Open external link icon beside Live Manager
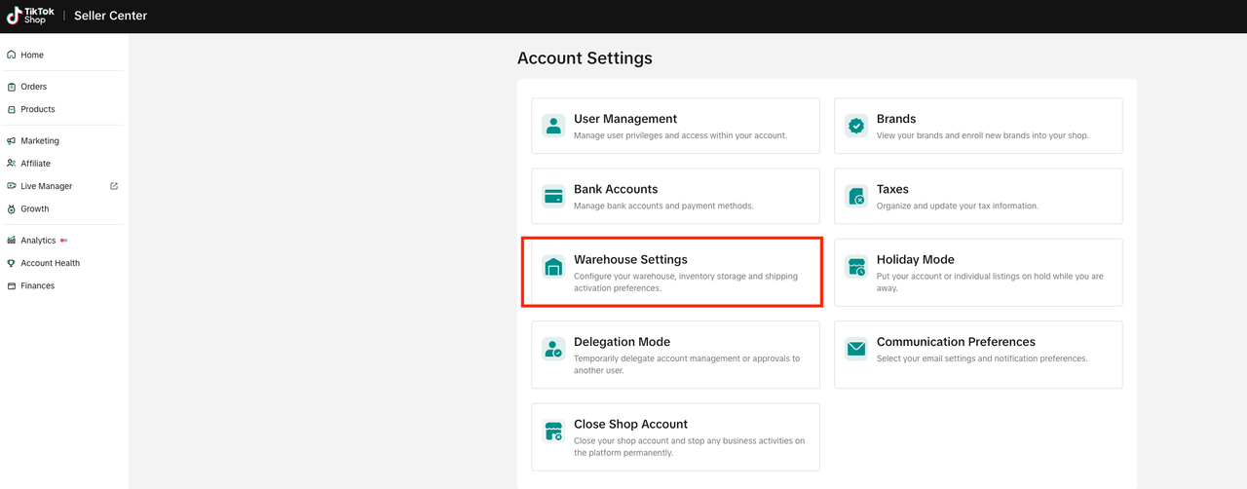The width and height of the screenshot is (1247, 489). click(114, 186)
